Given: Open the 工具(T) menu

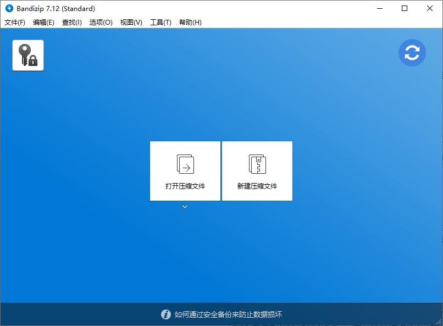Looking at the screenshot, I should pos(160,23).
